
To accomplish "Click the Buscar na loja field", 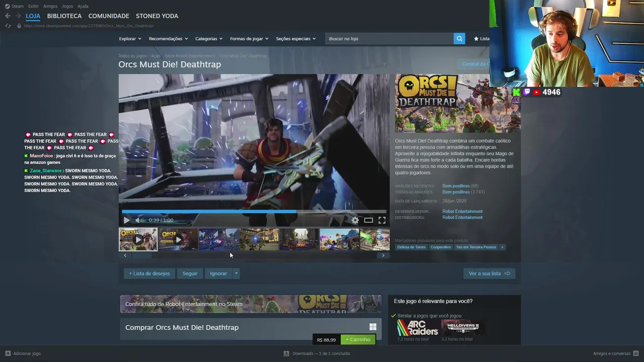I will click(389, 39).
